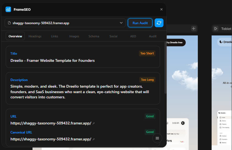
Task: Open the Links tab
Action: (x=55, y=36)
